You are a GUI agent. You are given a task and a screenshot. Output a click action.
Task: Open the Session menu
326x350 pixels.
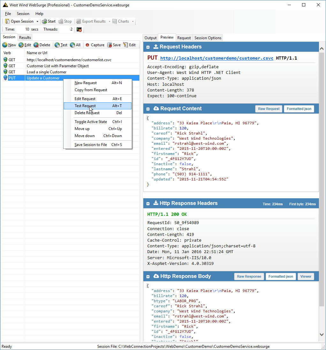[23, 14]
